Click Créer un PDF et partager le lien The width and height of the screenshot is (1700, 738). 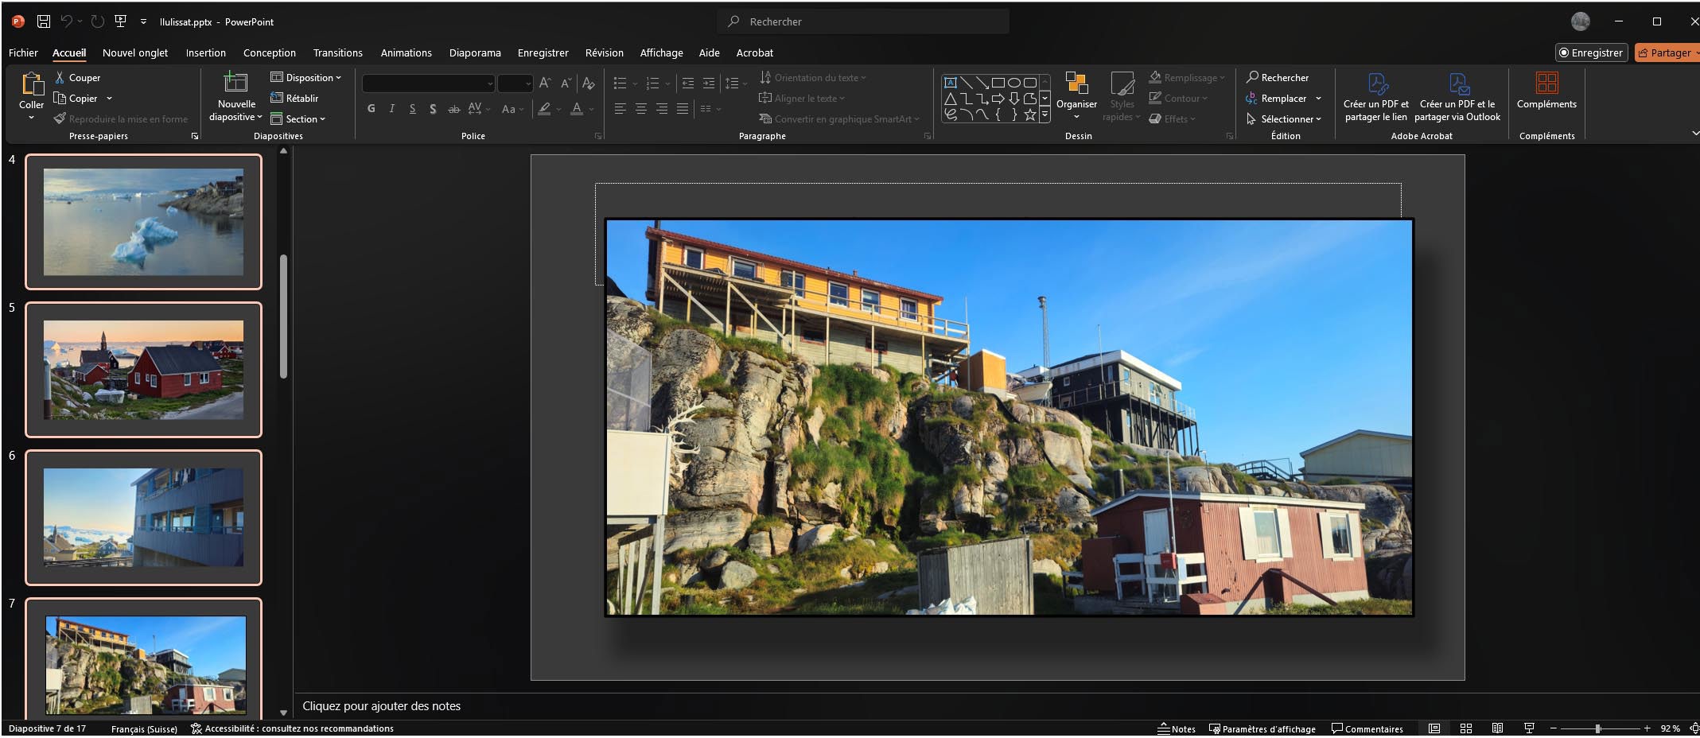click(x=1375, y=96)
